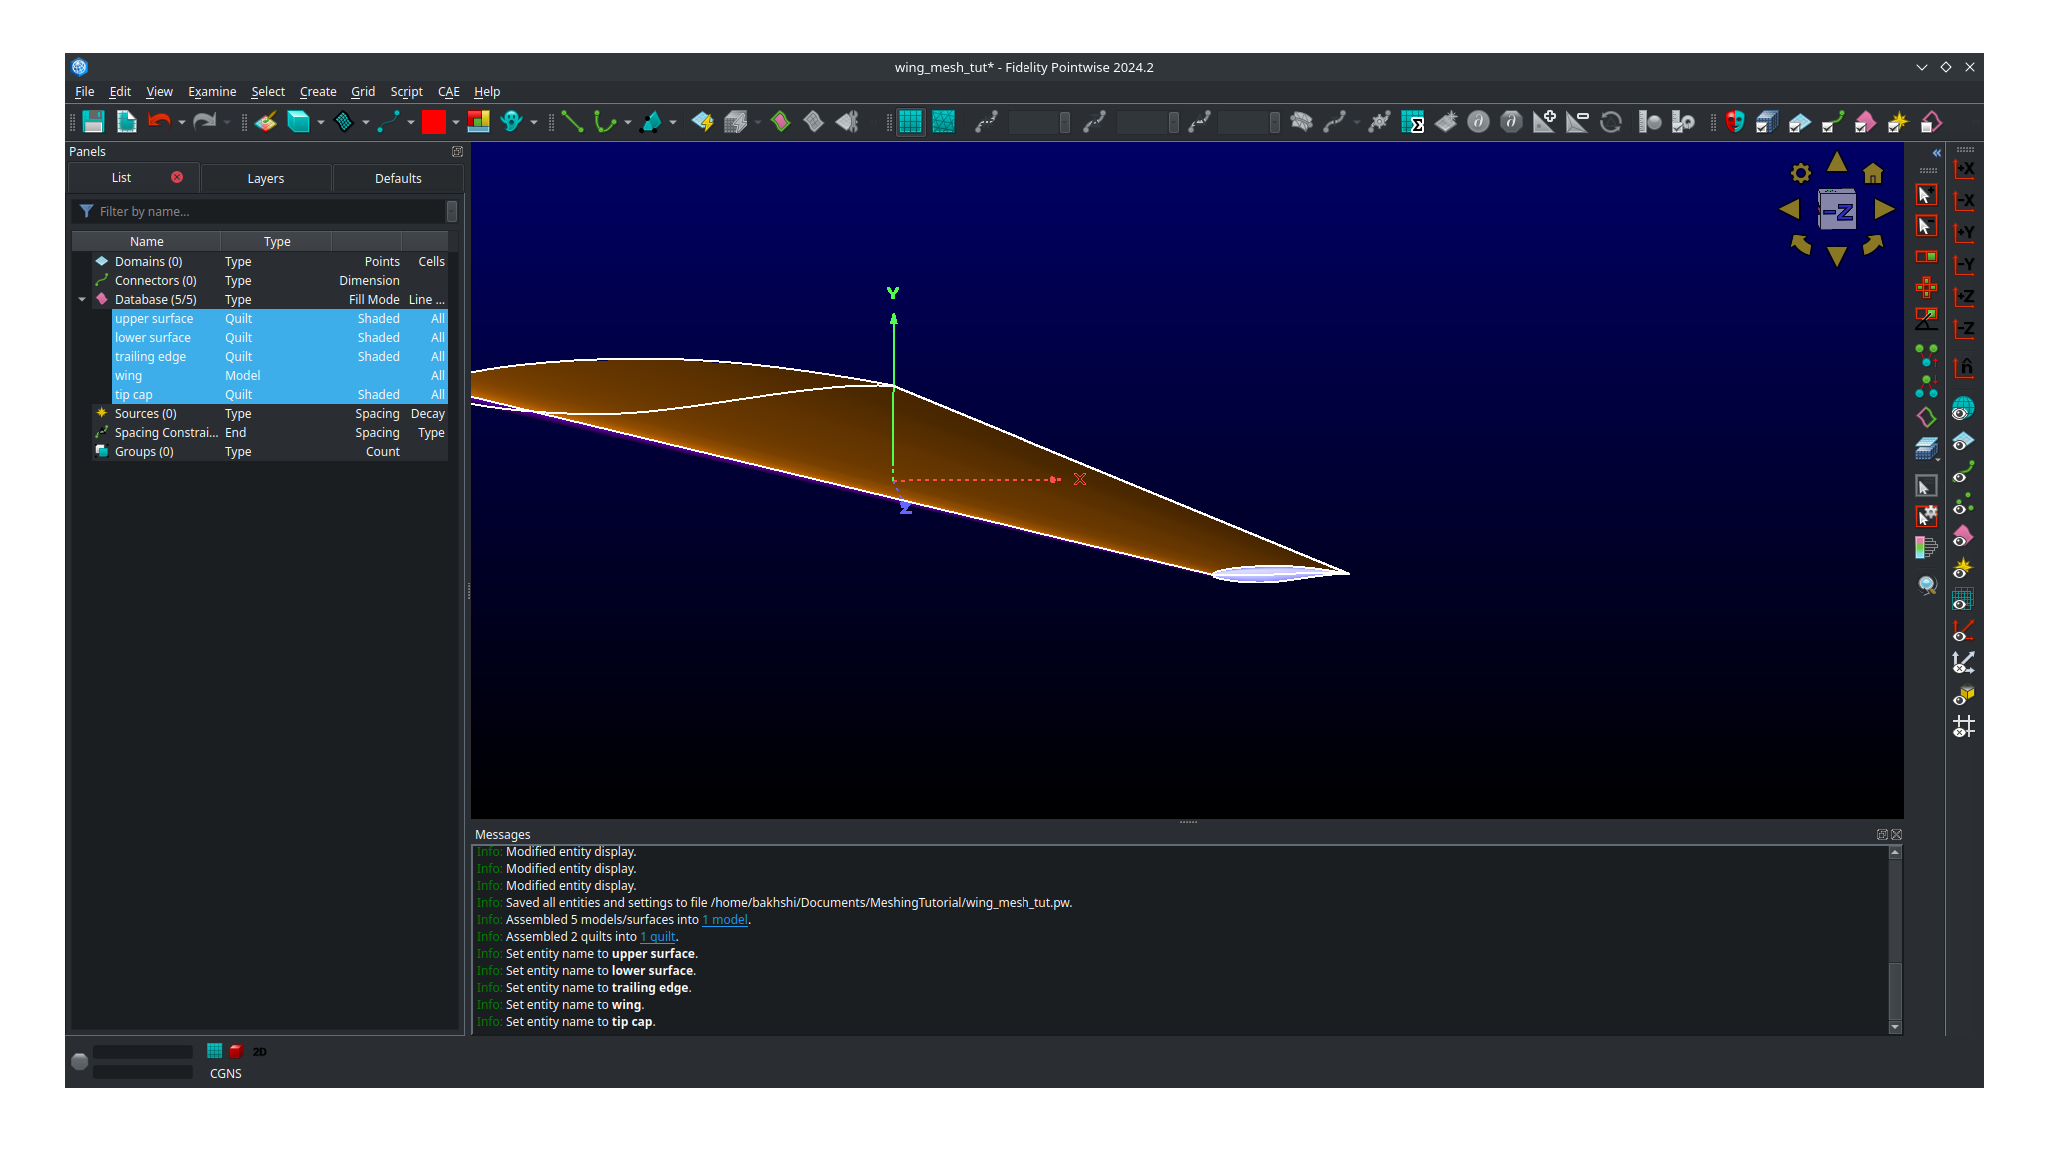Click the home view icon above the view cube

(x=1874, y=172)
